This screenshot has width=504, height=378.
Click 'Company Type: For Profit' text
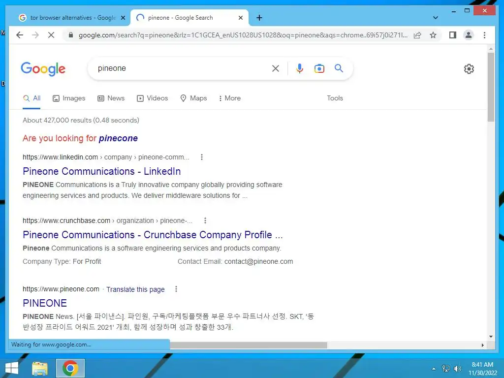pyautogui.click(x=62, y=262)
